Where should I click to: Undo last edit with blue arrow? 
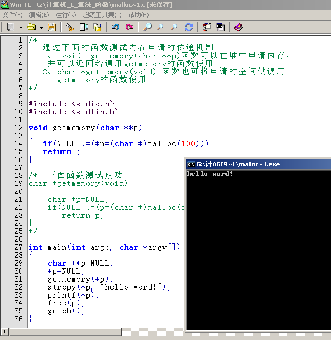[116, 27]
